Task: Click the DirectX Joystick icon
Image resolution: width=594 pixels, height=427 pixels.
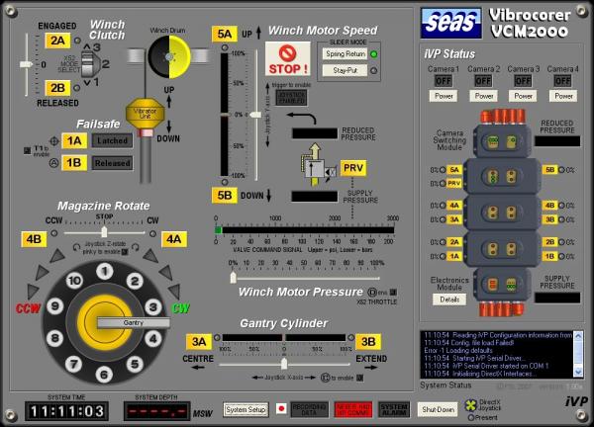Action: tap(471, 405)
